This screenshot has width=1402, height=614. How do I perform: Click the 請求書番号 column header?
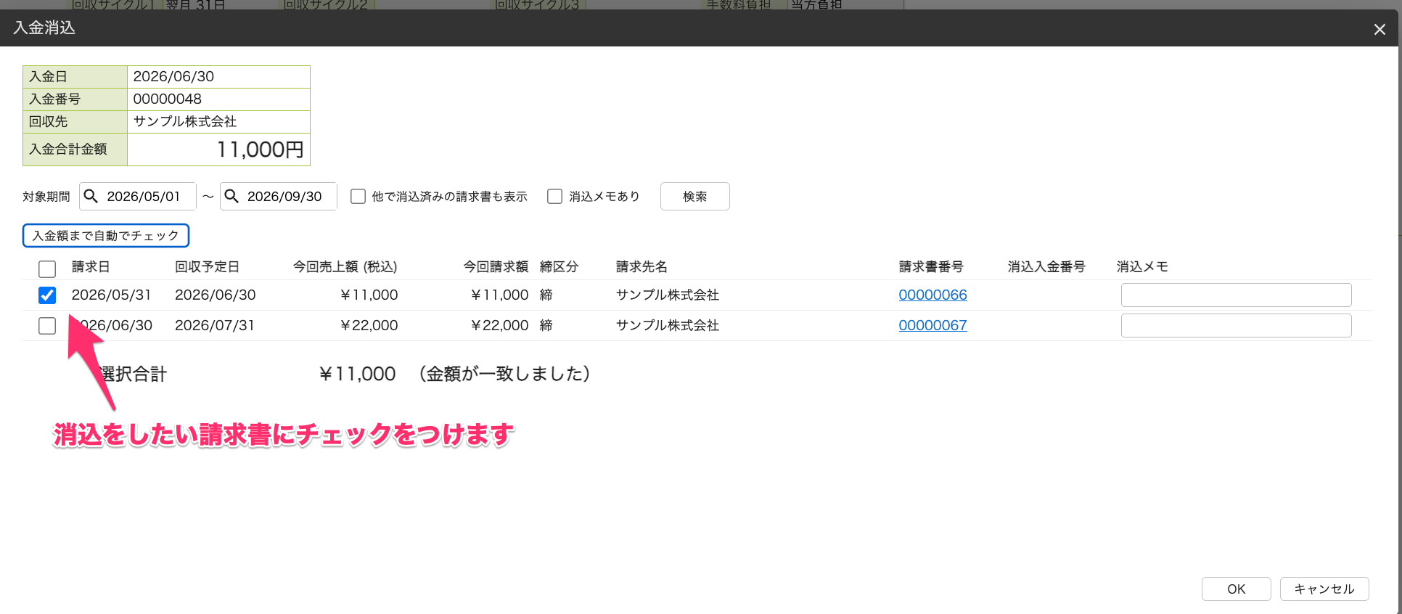pos(931,266)
